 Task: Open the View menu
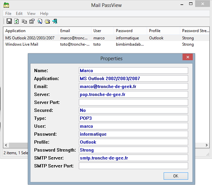click(31, 14)
